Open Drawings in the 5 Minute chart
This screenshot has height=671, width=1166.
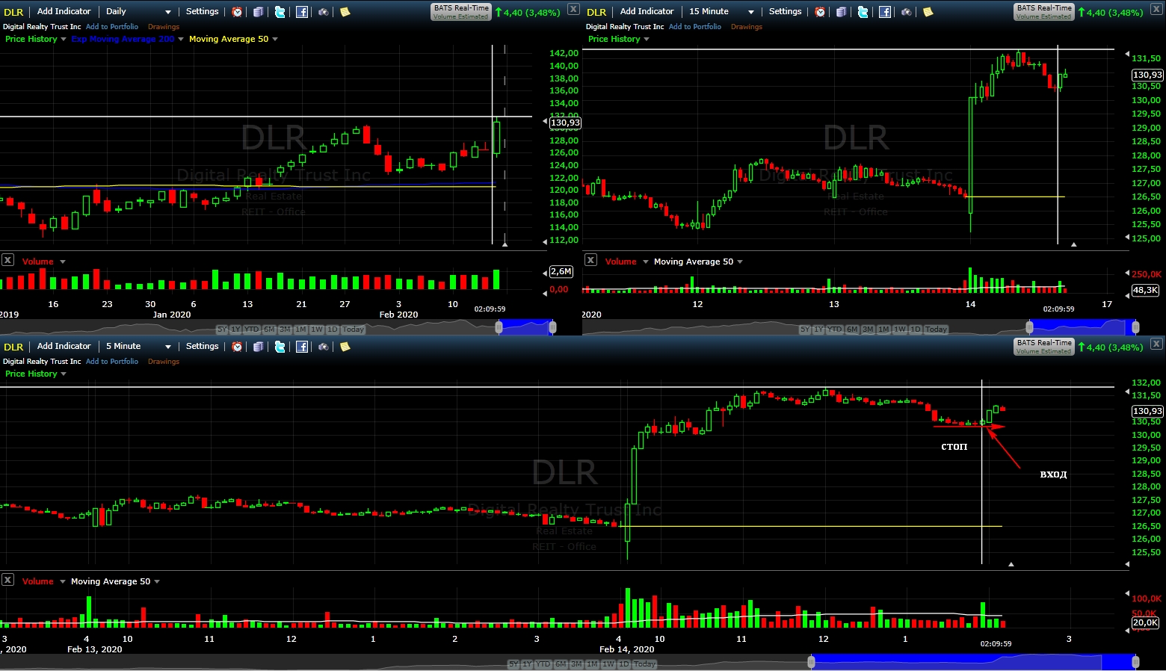click(164, 362)
